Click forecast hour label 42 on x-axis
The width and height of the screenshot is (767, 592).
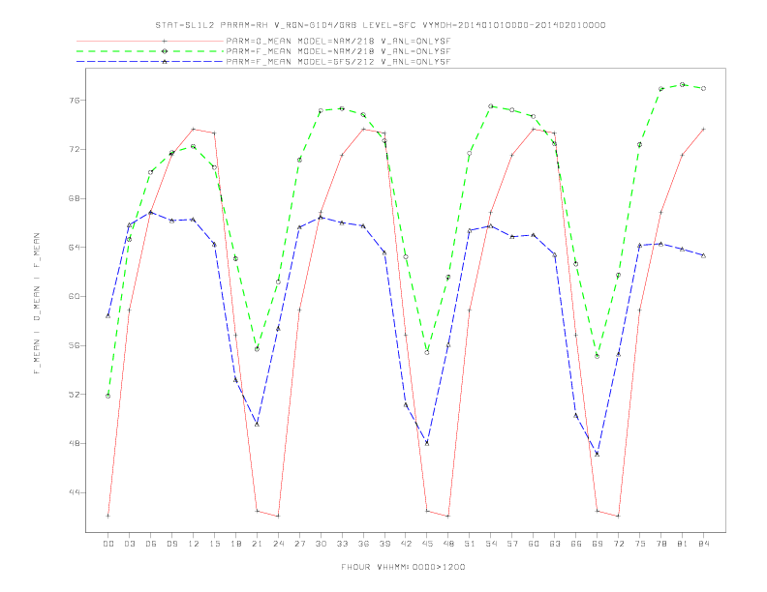click(406, 544)
